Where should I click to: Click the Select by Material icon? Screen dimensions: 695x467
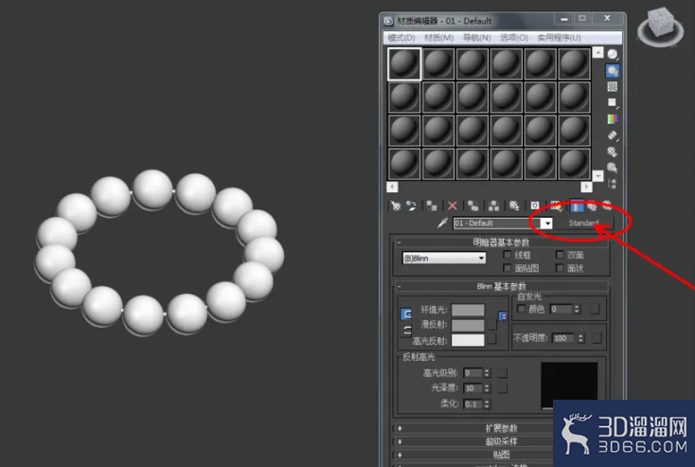(x=613, y=168)
